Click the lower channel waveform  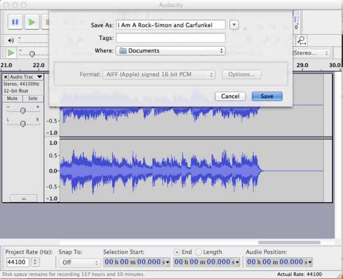[191, 170]
